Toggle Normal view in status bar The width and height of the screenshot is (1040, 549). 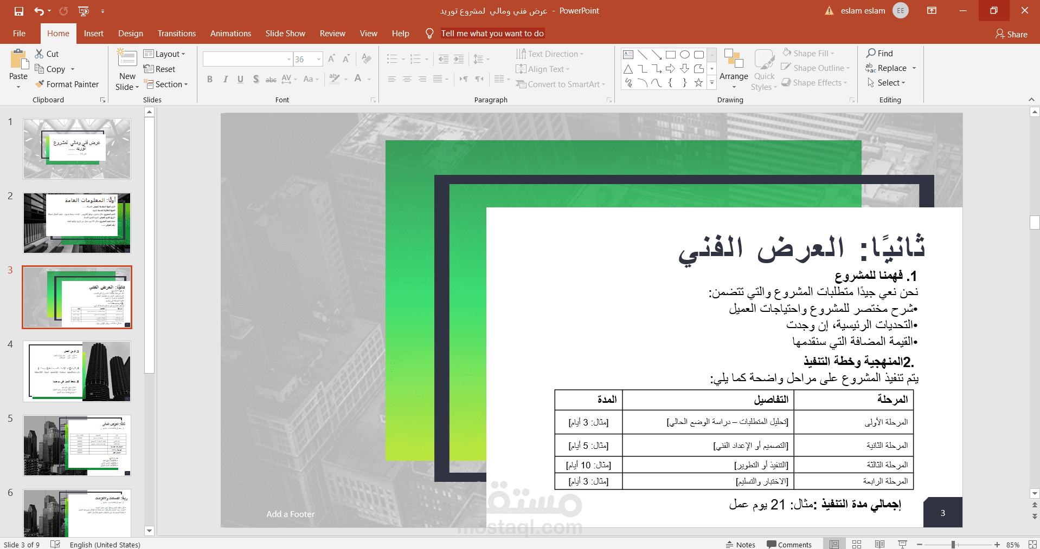(834, 544)
